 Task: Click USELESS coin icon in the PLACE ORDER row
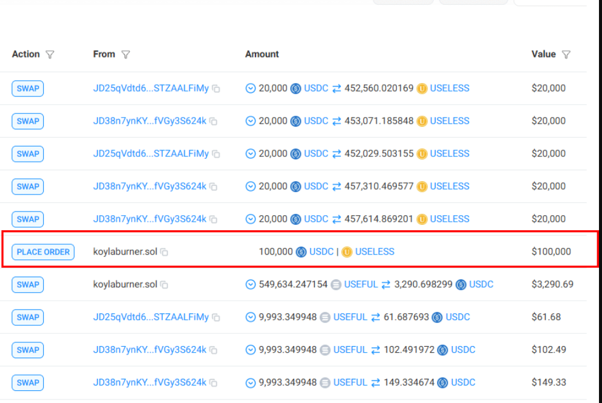pyautogui.click(x=347, y=252)
